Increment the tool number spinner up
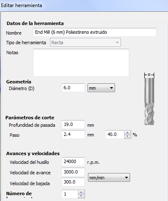The height and width of the screenshot is (201, 168). click(81, 192)
